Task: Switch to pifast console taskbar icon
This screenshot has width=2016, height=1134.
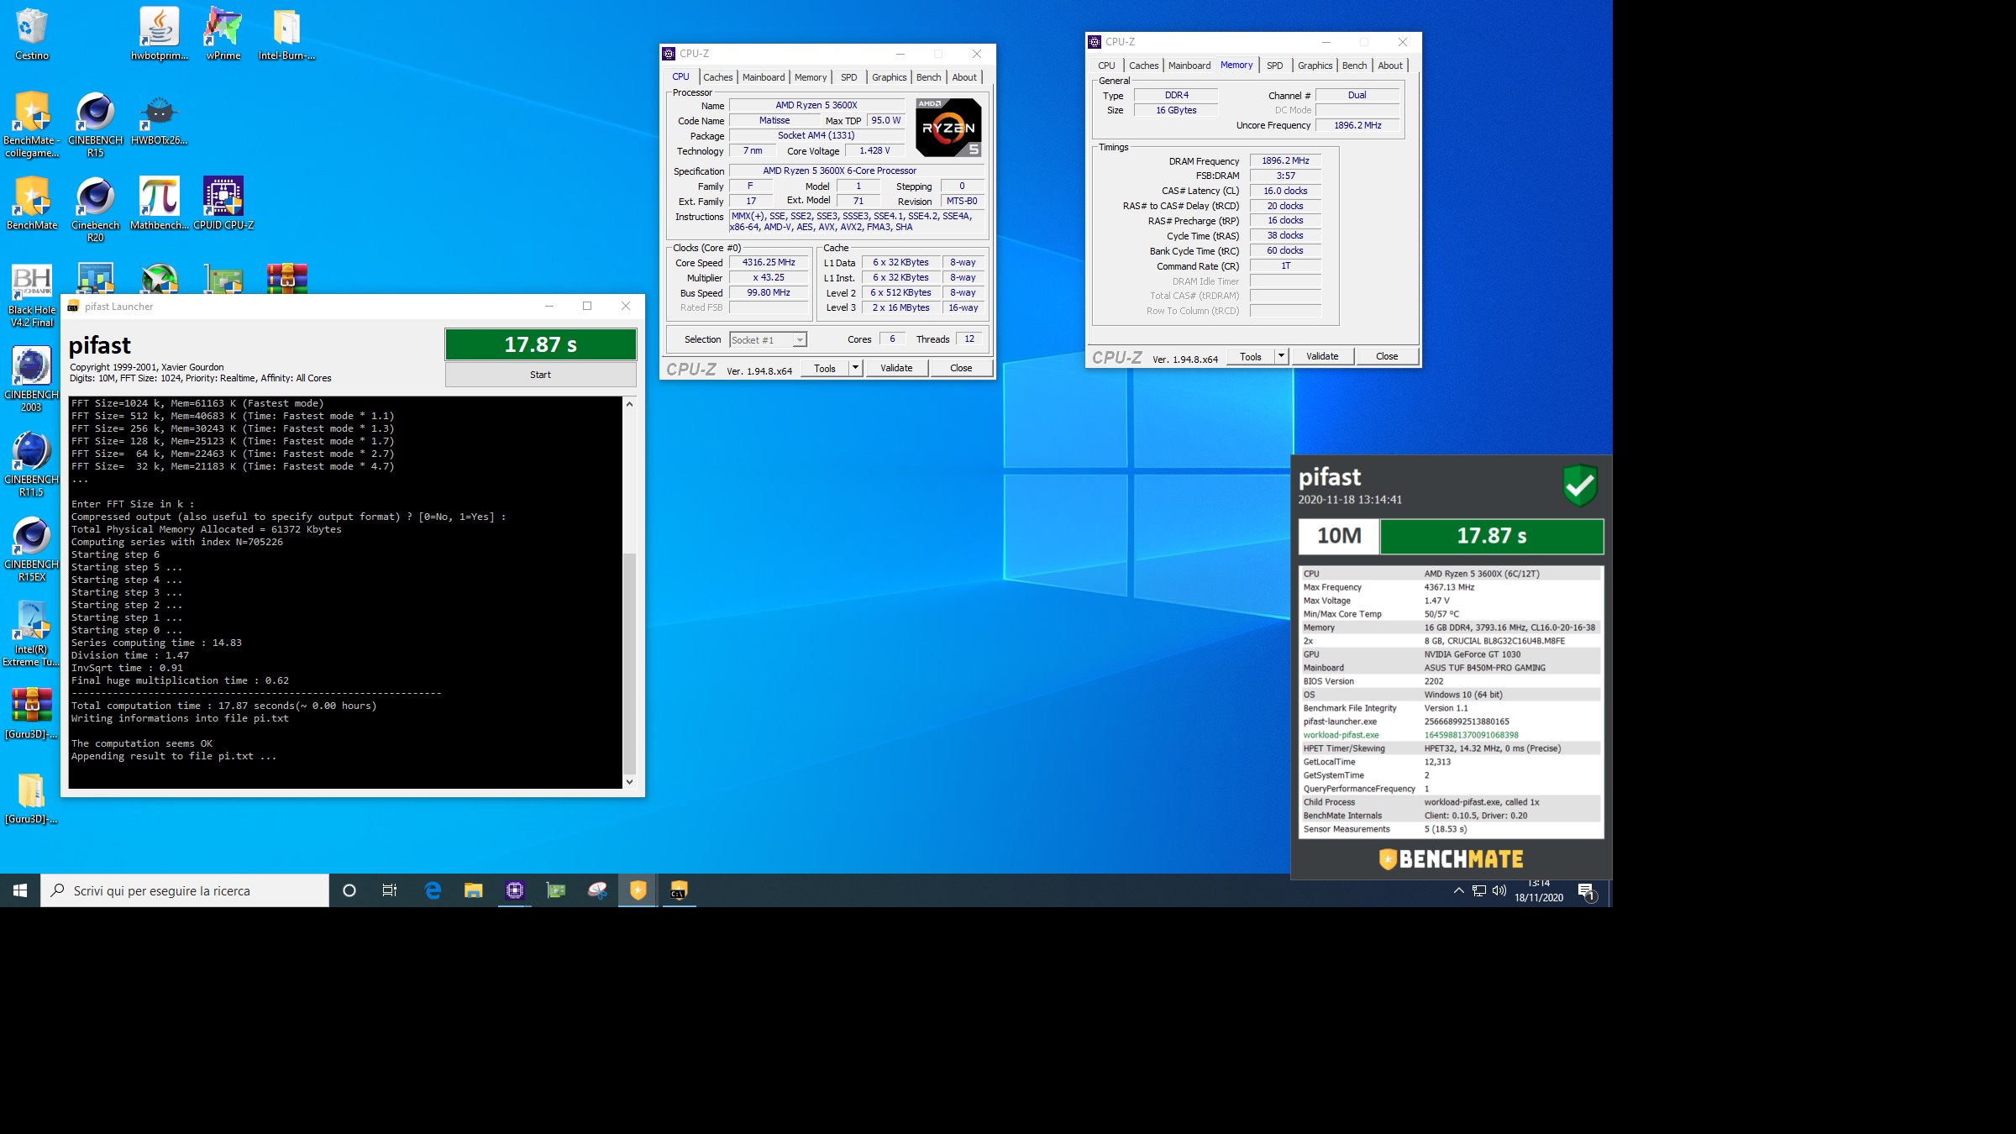Action: click(679, 890)
